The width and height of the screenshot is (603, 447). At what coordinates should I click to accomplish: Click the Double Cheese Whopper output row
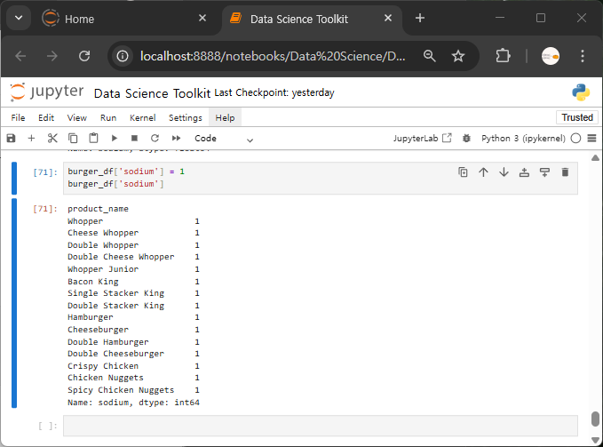[133, 257]
